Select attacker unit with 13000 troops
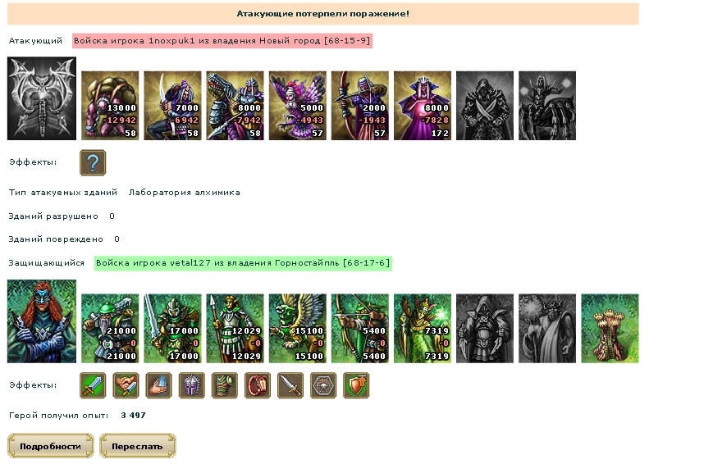704x464 pixels. pos(110,106)
